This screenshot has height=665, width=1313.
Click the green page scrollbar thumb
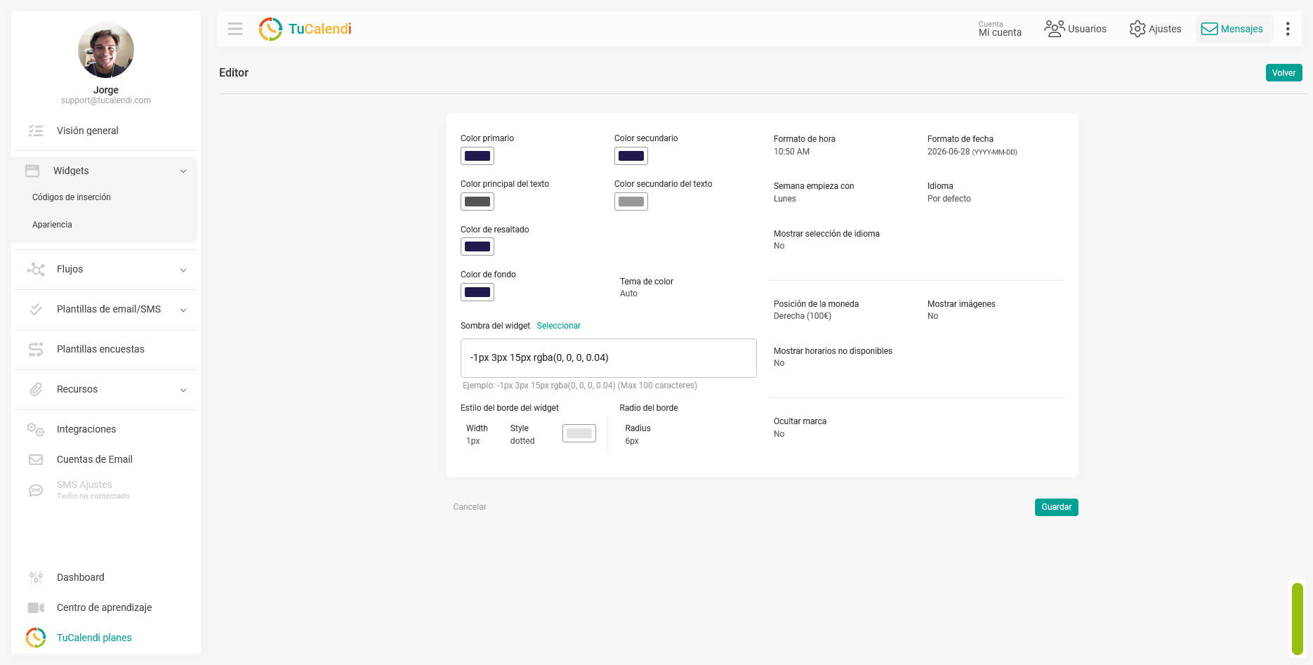[x=1298, y=619]
